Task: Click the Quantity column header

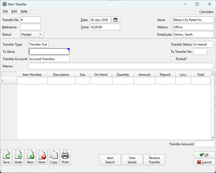Action: point(123,75)
